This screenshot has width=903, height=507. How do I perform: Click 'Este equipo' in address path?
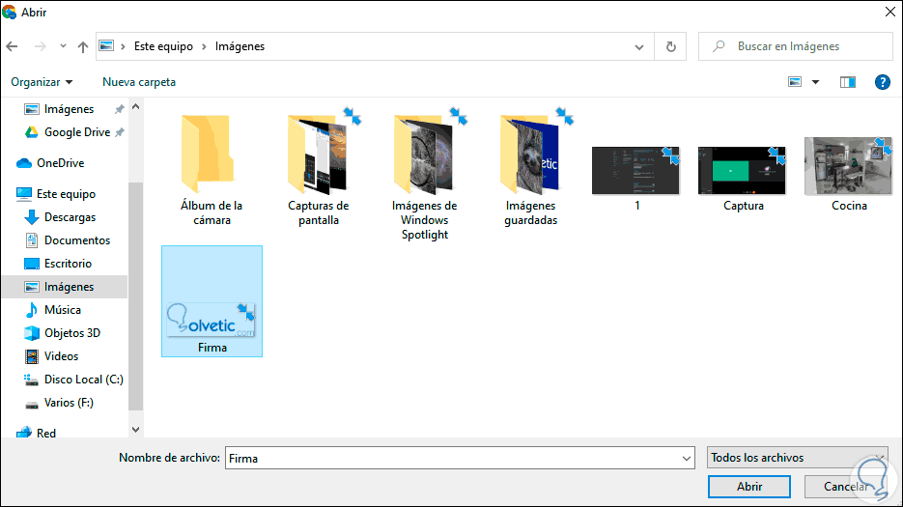click(163, 46)
